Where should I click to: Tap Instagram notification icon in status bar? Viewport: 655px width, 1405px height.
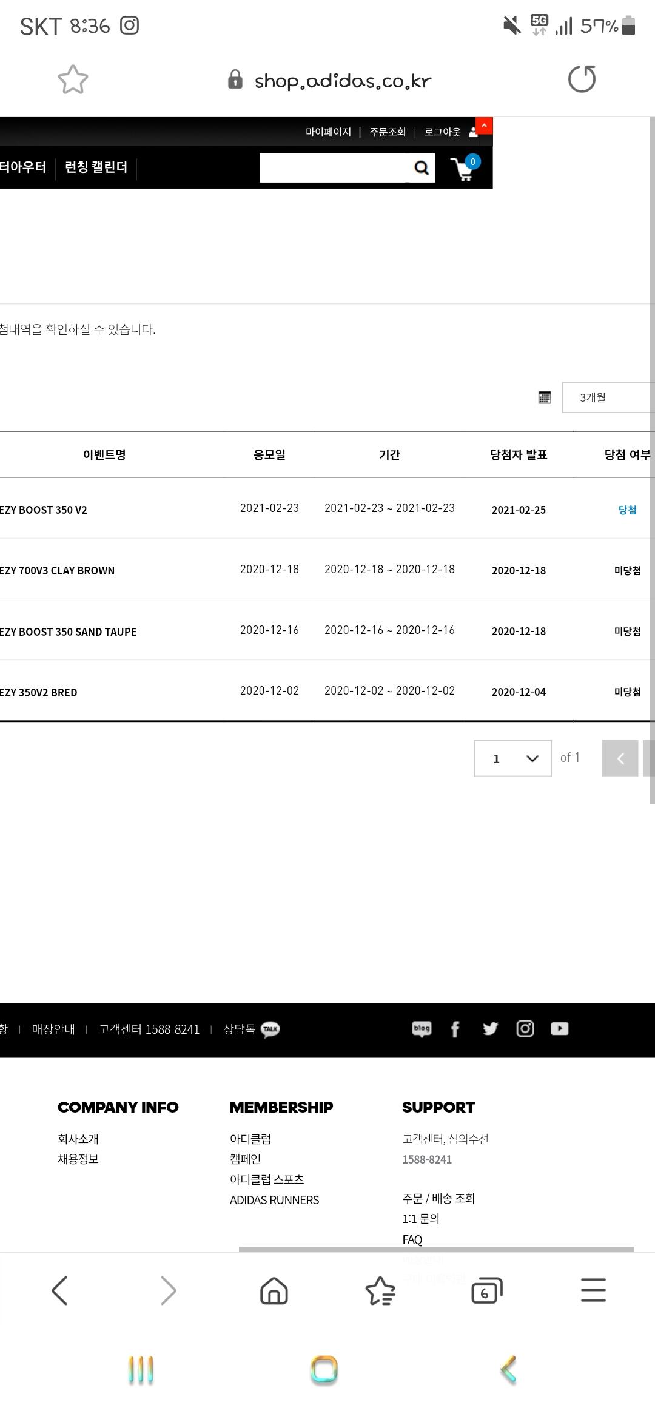tap(129, 25)
